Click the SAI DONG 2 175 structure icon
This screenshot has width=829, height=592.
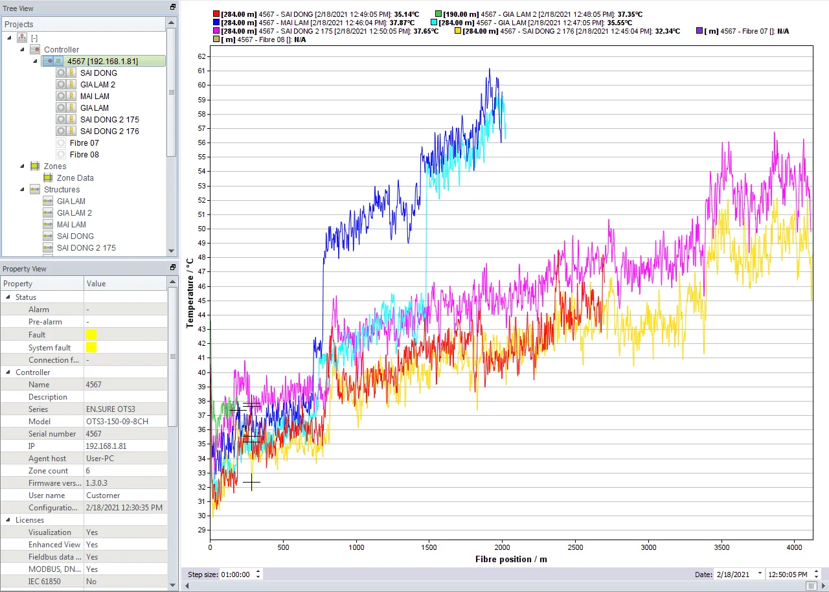[48, 248]
